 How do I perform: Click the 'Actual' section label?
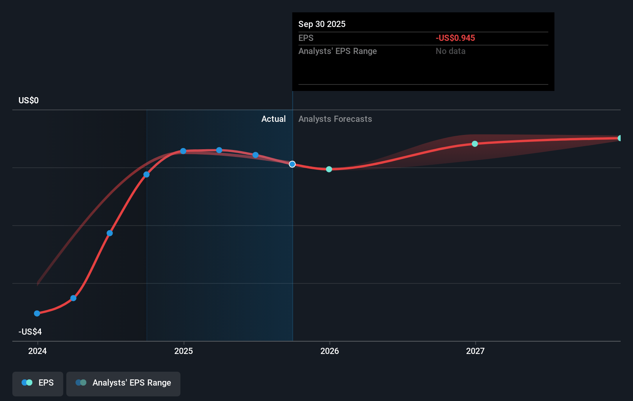pyautogui.click(x=273, y=119)
